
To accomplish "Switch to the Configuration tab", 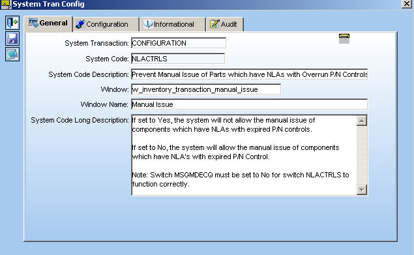I will coord(106,24).
